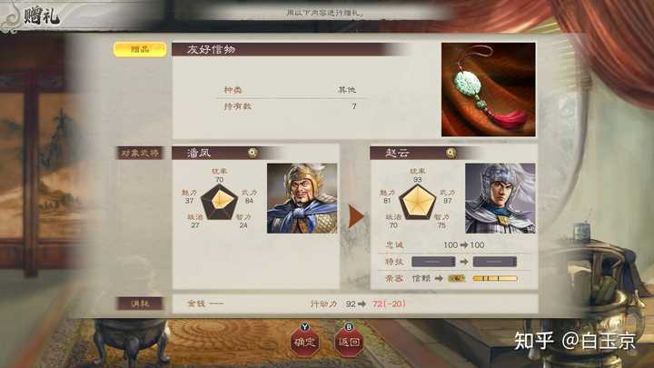Click the Y button icon above 确定

pyautogui.click(x=305, y=327)
